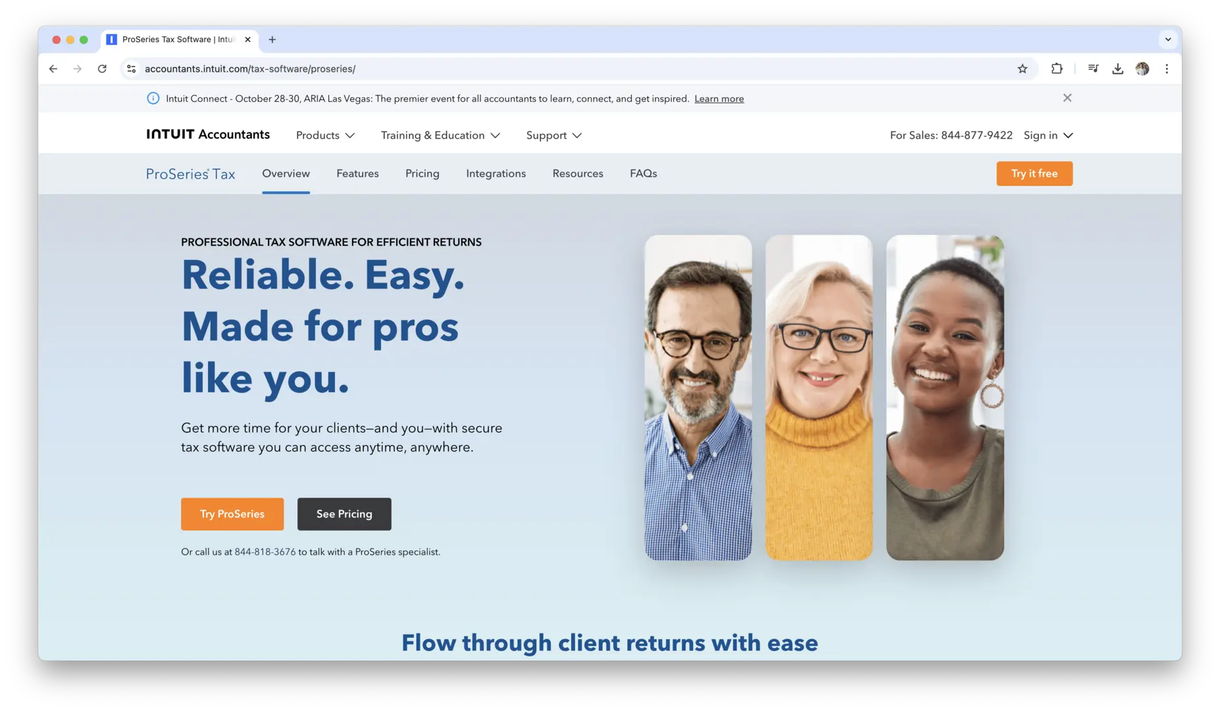Image resolution: width=1220 pixels, height=711 pixels.
Task: Open the browser downloads icon
Action: pos(1117,68)
